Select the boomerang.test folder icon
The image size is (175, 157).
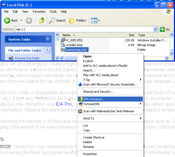point(63,50)
